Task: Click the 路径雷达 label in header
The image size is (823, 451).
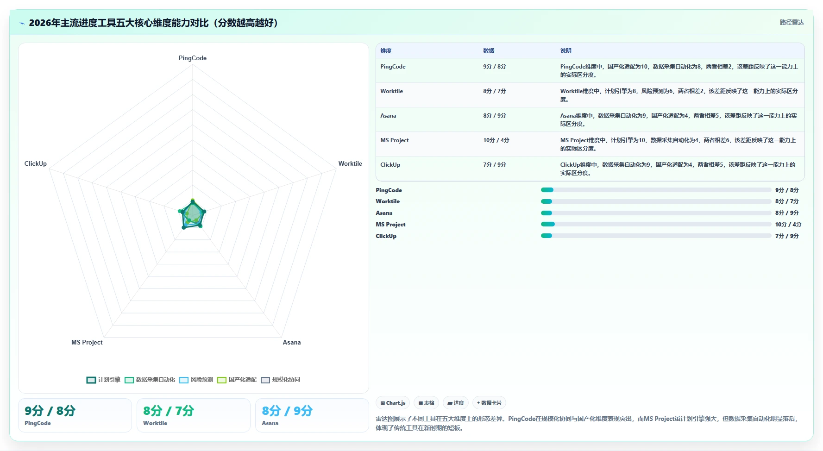Action: click(x=792, y=22)
